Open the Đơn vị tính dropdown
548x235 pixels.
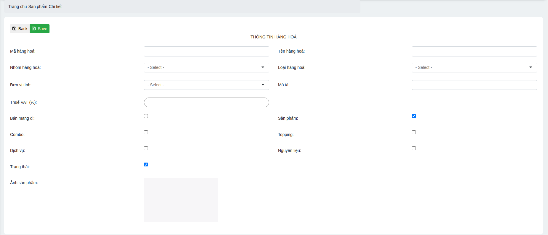point(206,85)
